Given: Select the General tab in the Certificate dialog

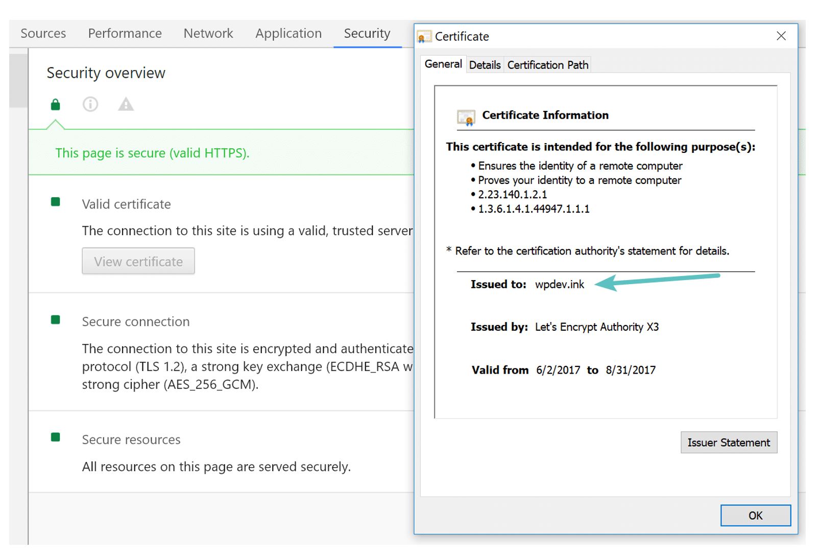Looking at the screenshot, I should point(442,64).
